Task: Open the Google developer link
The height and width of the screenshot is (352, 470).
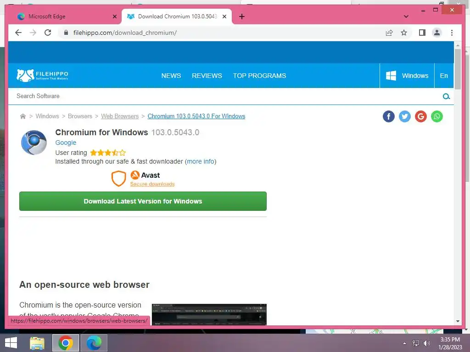Action: pos(66,143)
